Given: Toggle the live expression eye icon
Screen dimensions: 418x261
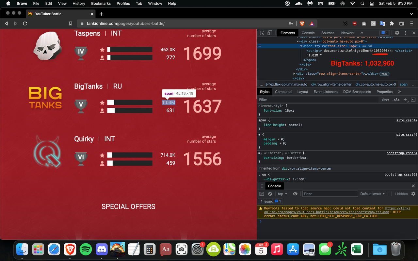Looking at the screenshot, I should click(295, 194).
